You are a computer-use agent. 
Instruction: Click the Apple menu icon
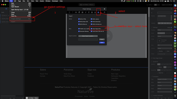[3, 1]
